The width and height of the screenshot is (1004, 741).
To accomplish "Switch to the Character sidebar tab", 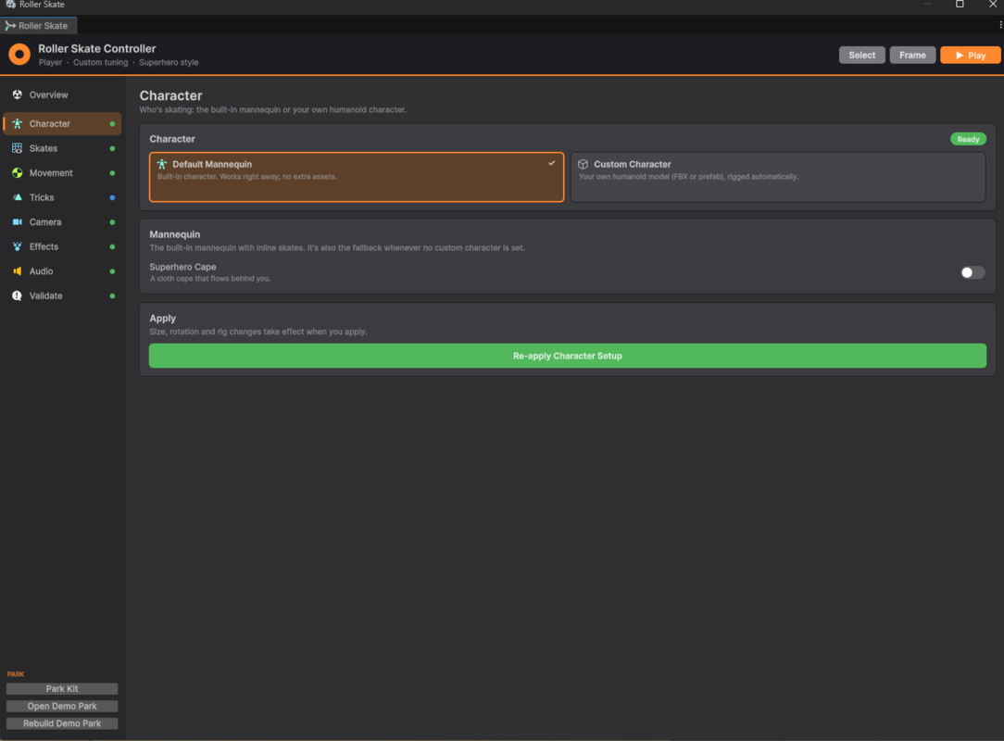I will [62, 123].
